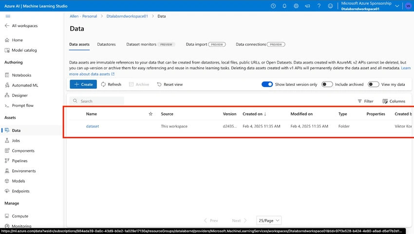Sort by Version column header
414x234 pixels.
[x=229, y=114]
